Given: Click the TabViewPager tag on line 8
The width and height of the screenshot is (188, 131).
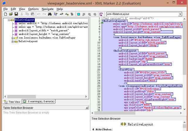Looking at the screenshot, I should [x=147, y=37].
